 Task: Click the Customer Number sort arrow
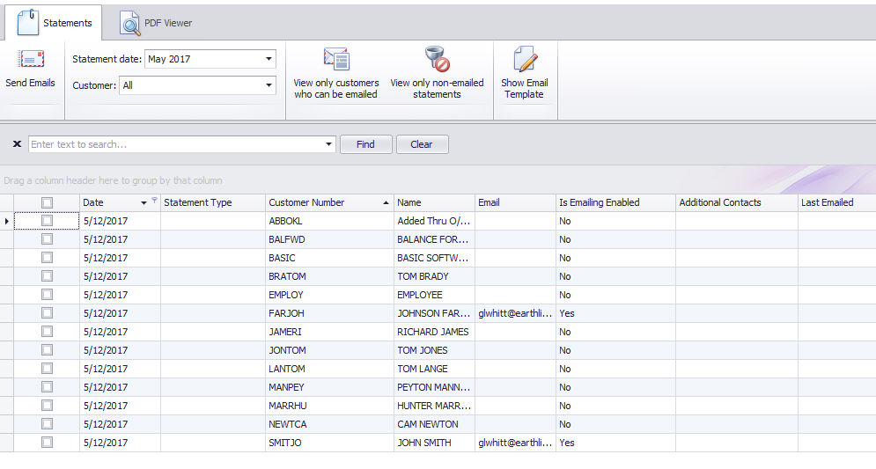(386, 202)
